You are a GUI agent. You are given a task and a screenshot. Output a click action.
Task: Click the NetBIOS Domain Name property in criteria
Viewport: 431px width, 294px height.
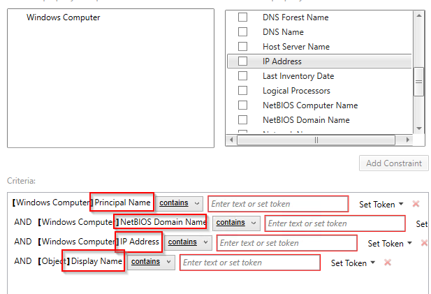(x=163, y=222)
